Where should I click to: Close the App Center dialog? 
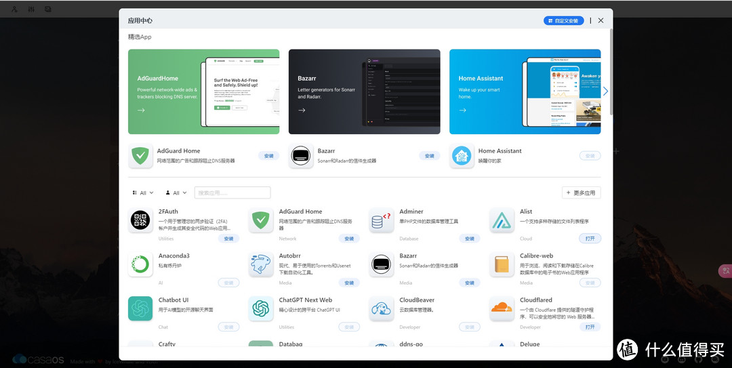tap(601, 20)
